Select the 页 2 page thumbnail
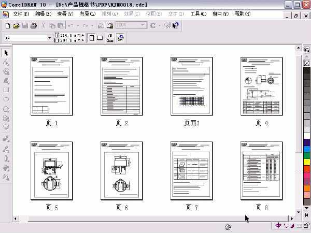The image size is (311, 233). (x=122, y=86)
